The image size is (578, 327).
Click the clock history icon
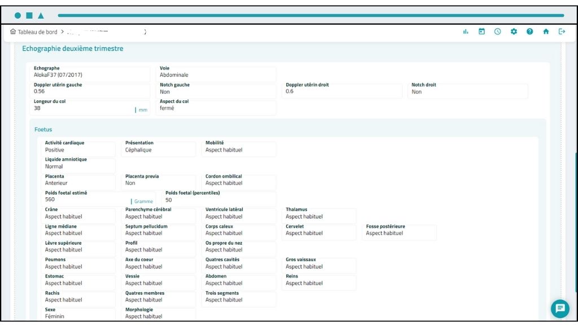pyautogui.click(x=497, y=32)
